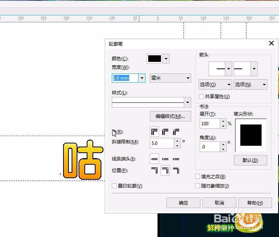Select the beveled corner style icon
Viewport: 279px width, 237px height.
(176, 132)
